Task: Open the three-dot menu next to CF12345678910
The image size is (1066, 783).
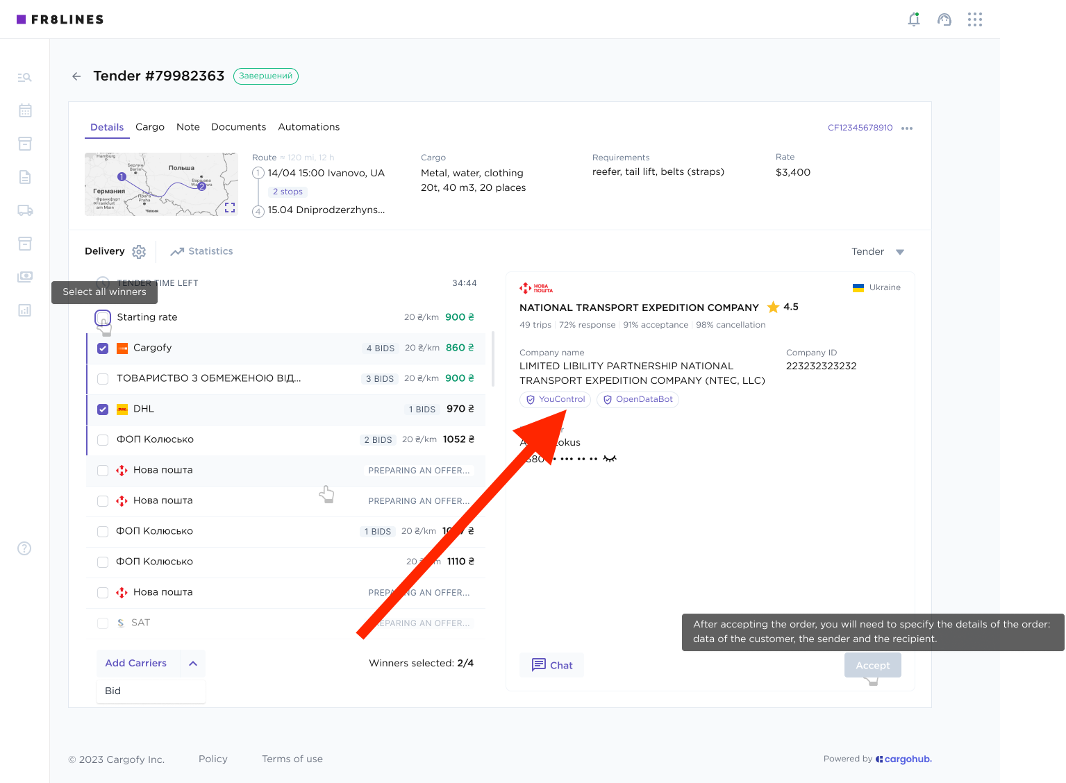Action: pyautogui.click(x=907, y=128)
